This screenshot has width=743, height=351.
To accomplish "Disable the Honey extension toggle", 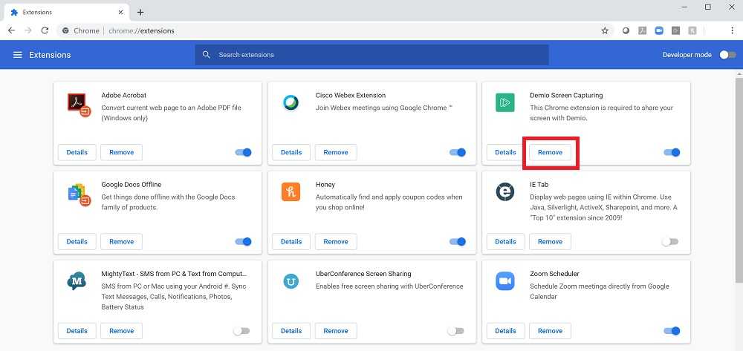I will [457, 241].
